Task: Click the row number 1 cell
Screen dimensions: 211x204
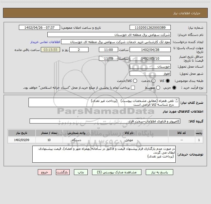Action: (x=199, y=140)
